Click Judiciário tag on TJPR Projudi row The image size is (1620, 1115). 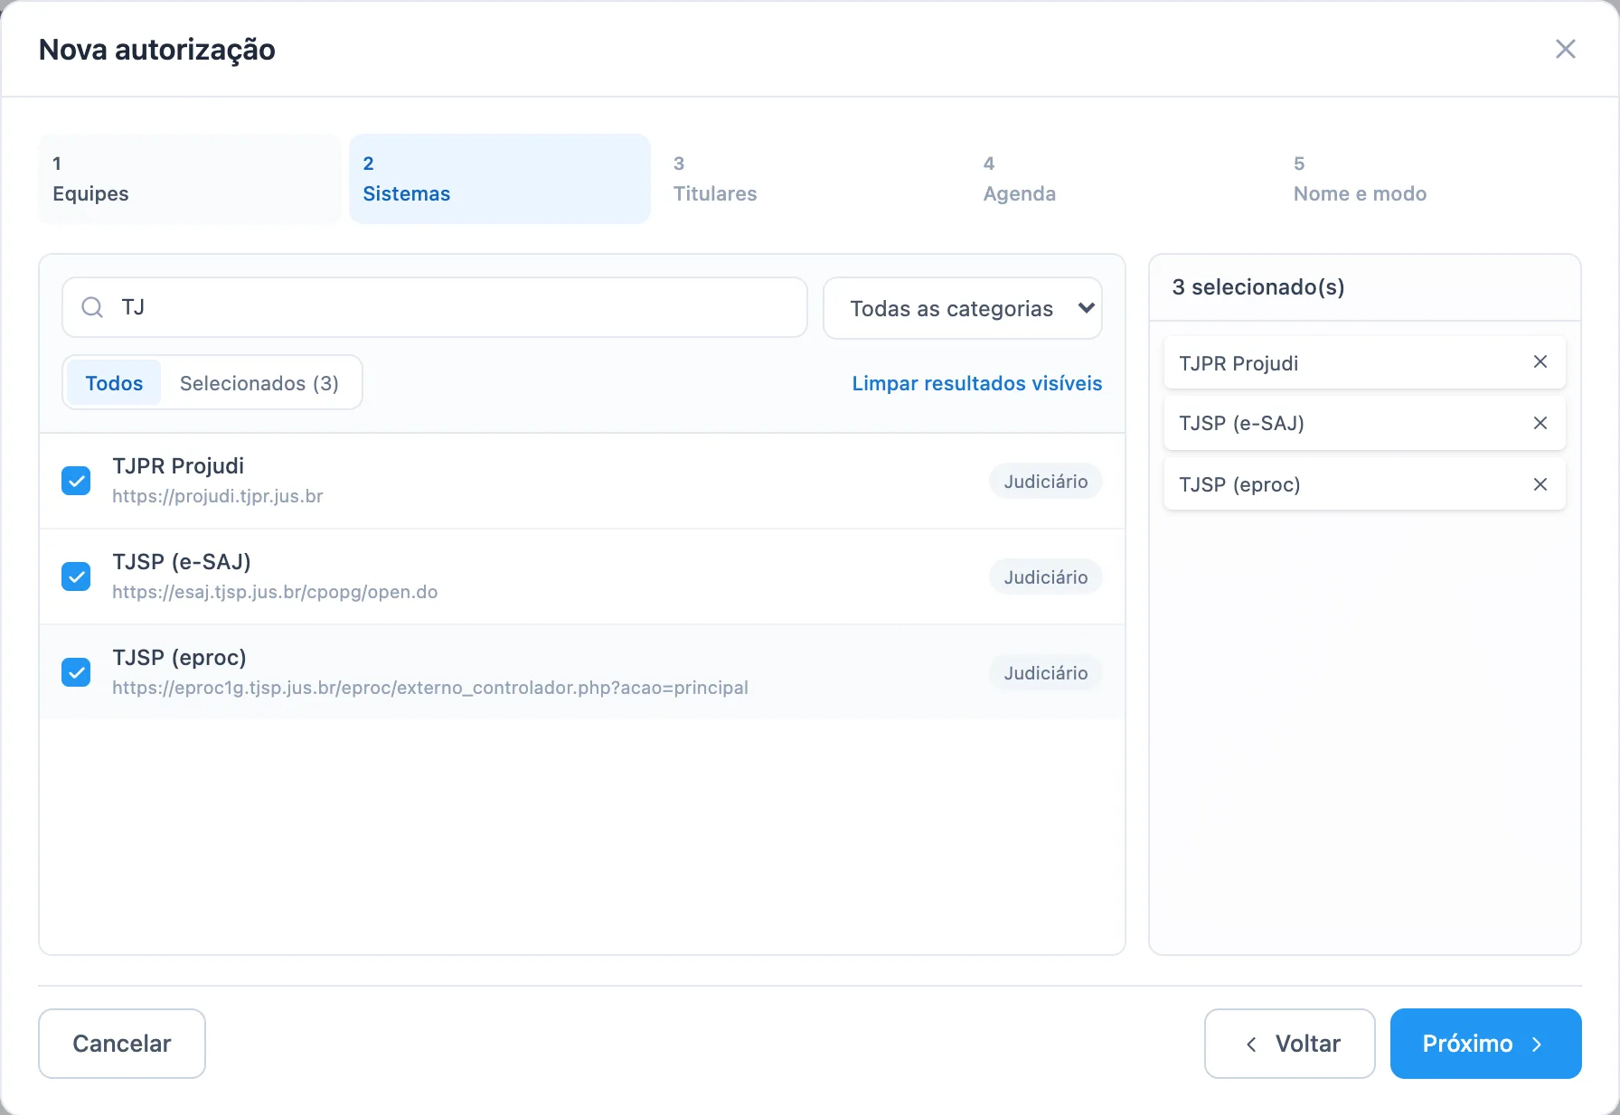click(1046, 482)
